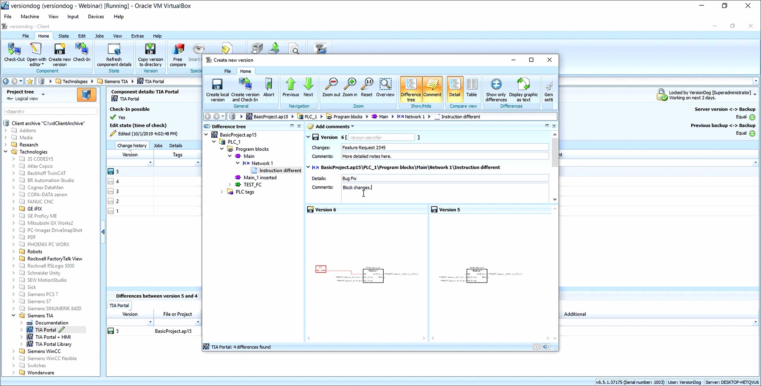Screen dimensions: 761x386
Task: Open the Add comments dropdown arrow
Action: (352, 127)
